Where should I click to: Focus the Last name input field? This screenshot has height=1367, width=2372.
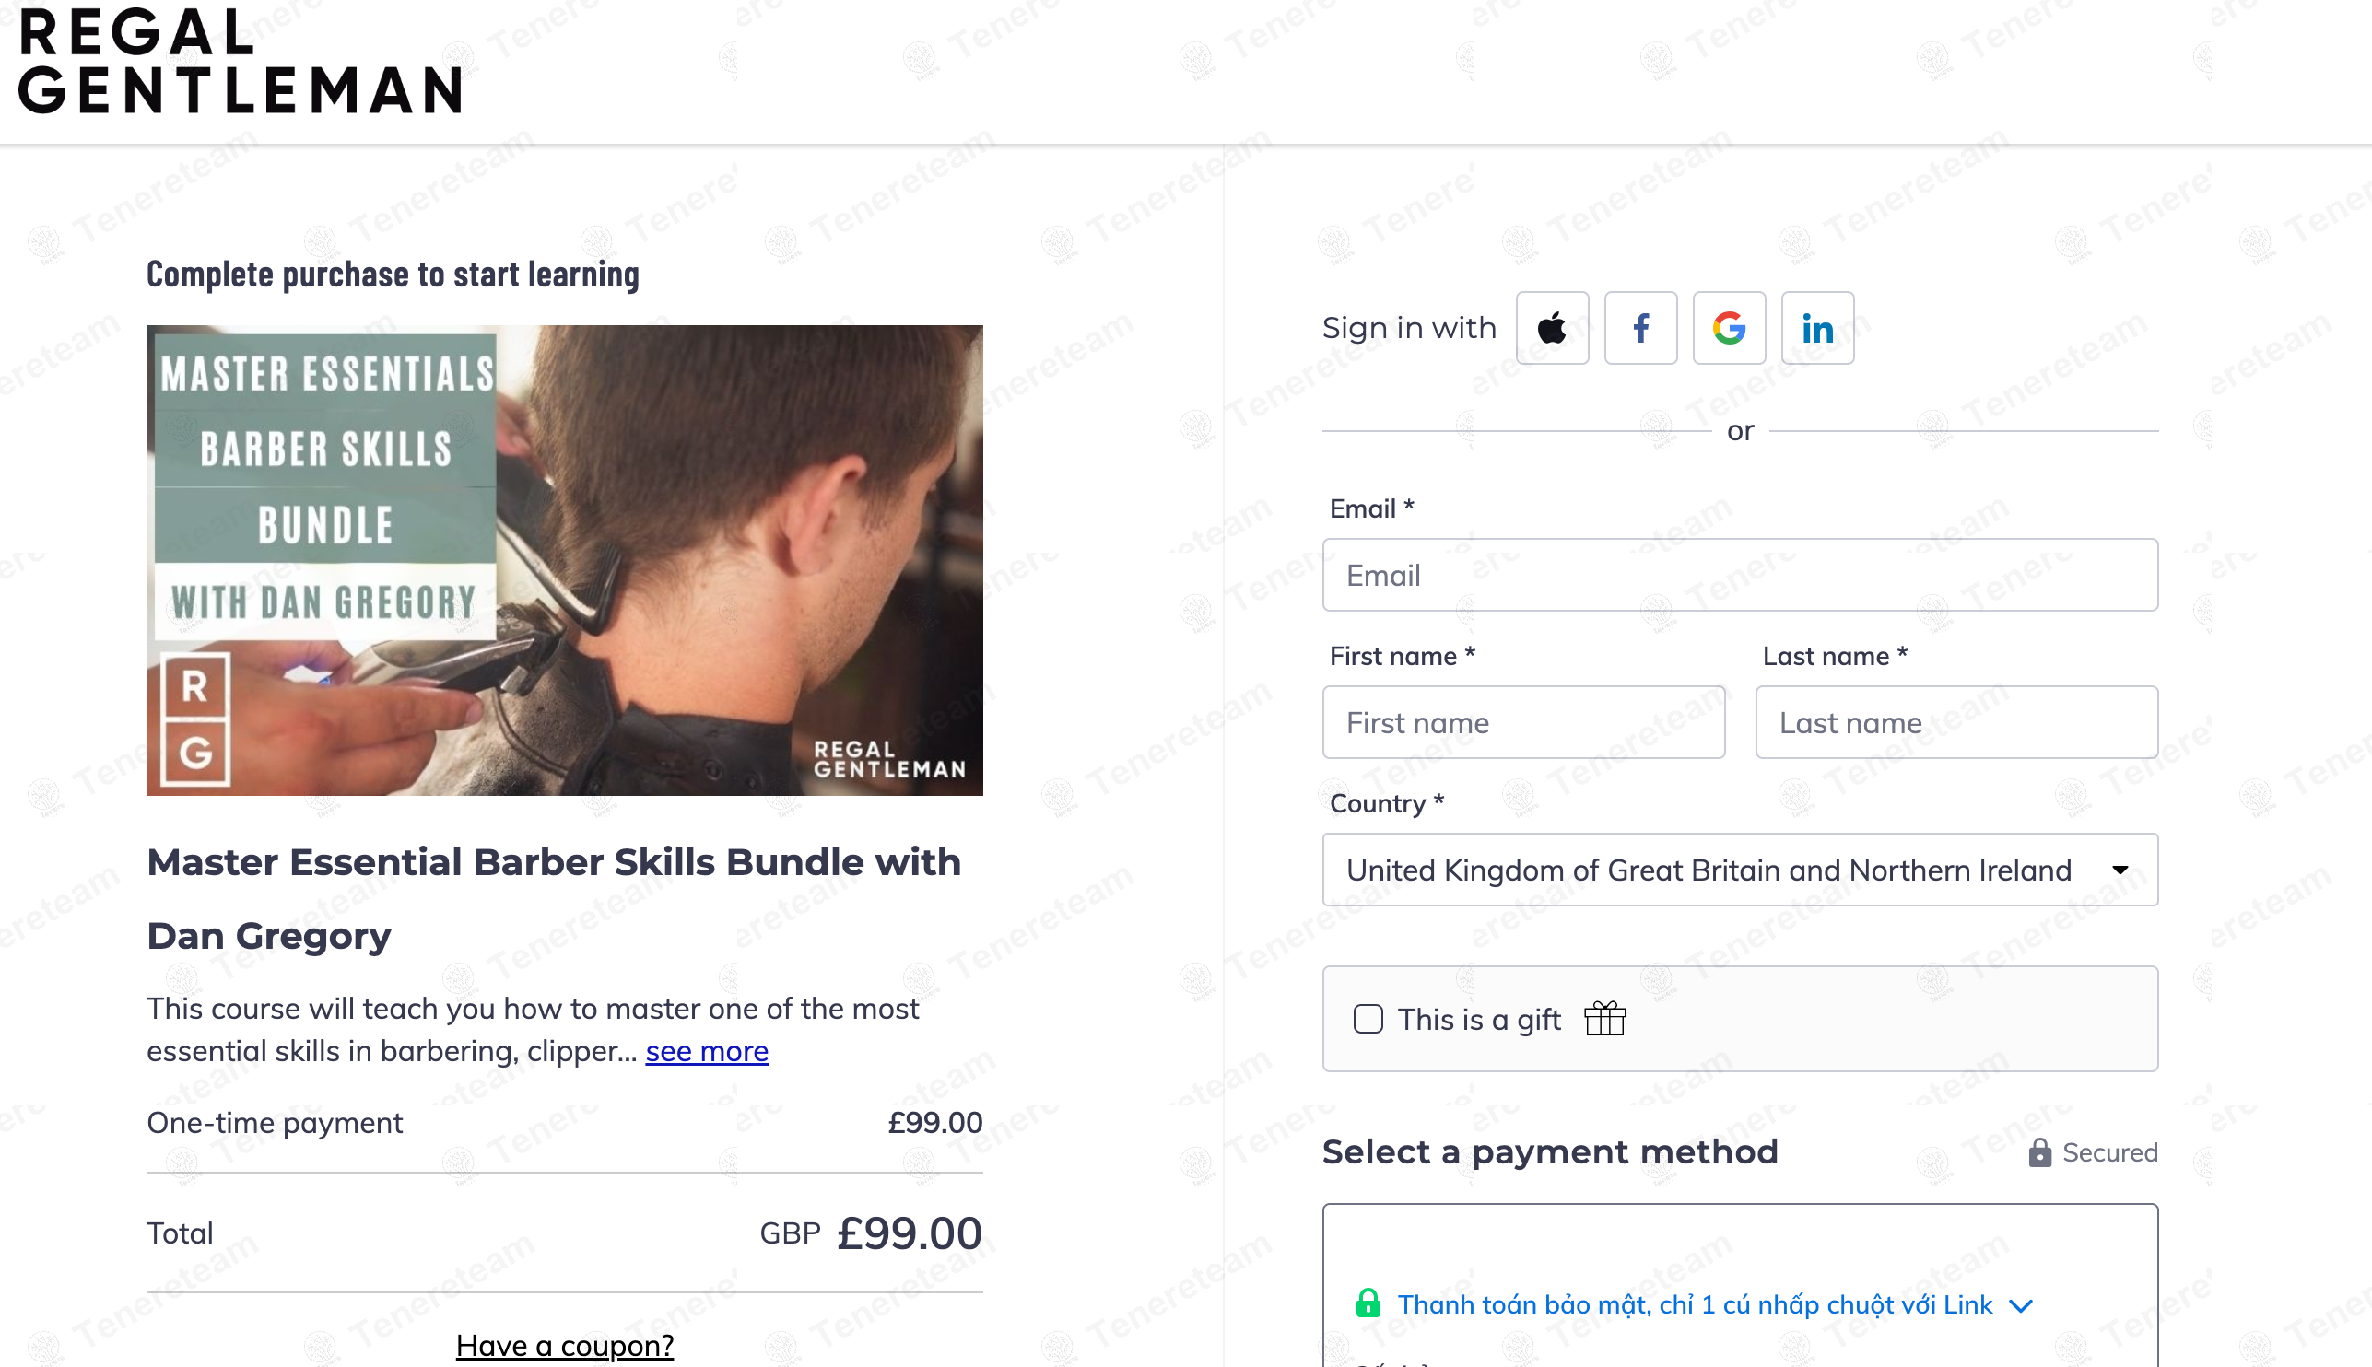1957,722
